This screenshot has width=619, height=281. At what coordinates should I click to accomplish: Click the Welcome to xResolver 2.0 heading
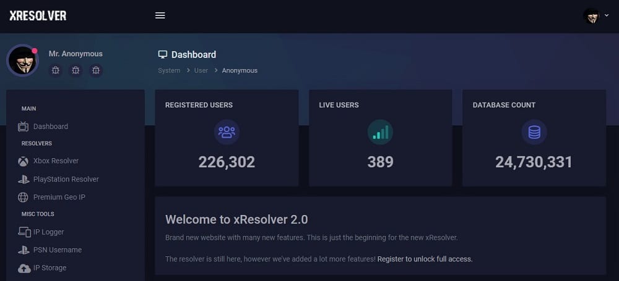[x=236, y=219]
